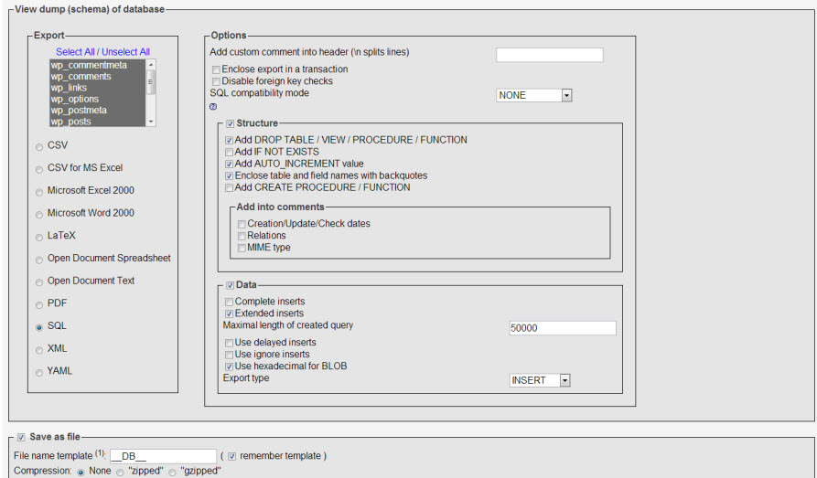Select zipped compression

(x=120, y=473)
